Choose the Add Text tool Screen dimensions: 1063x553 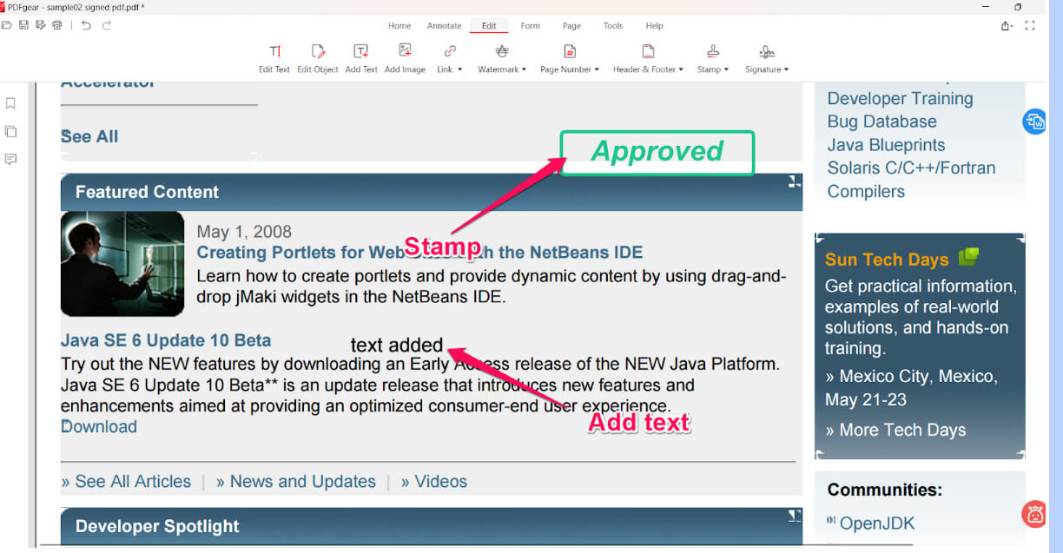tap(361, 58)
